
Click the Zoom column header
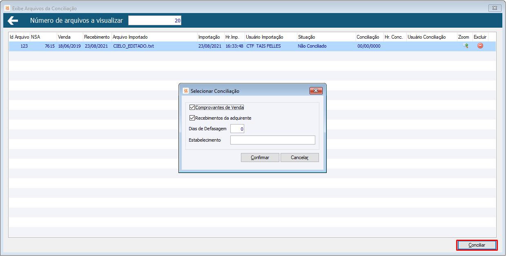pos(465,37)
